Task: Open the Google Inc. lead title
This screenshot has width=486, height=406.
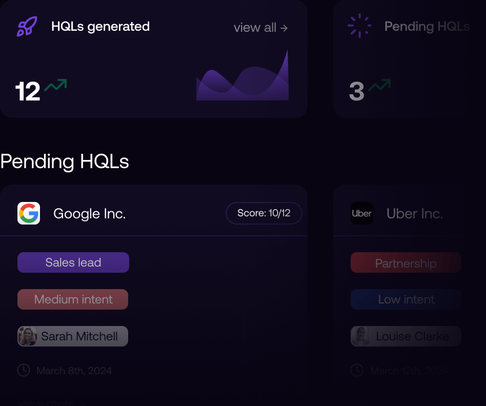Action: click(89, 214)
